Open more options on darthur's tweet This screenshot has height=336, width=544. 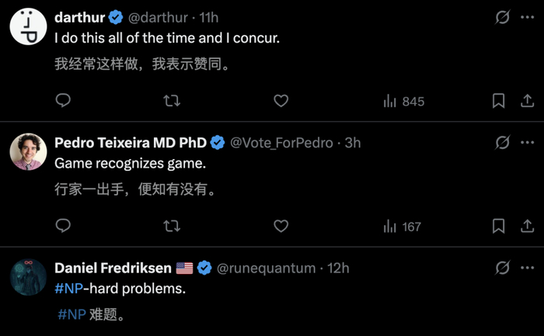pos(528,17)
